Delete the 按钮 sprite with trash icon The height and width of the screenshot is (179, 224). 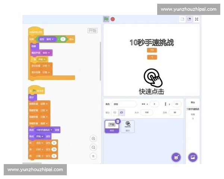click(118, 121)
